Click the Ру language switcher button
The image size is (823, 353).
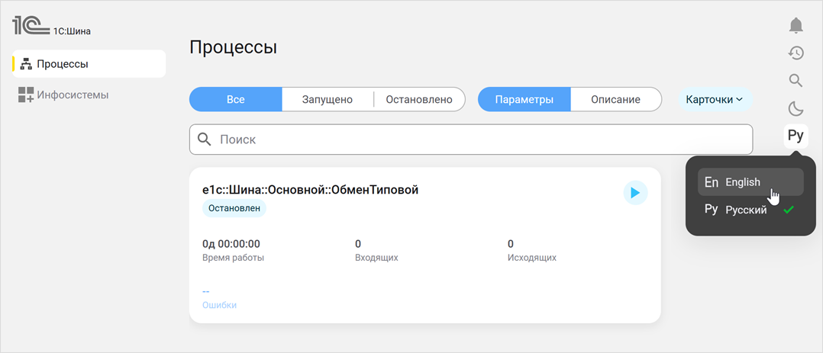[796, 136]
